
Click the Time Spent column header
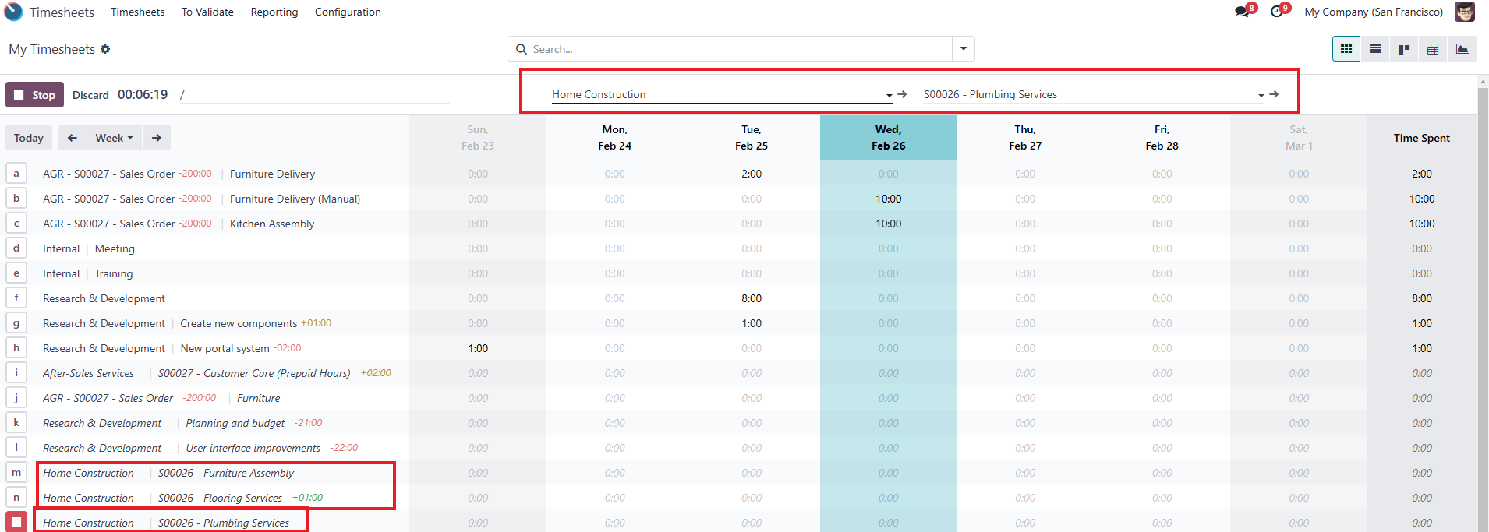click(1422, 138)
